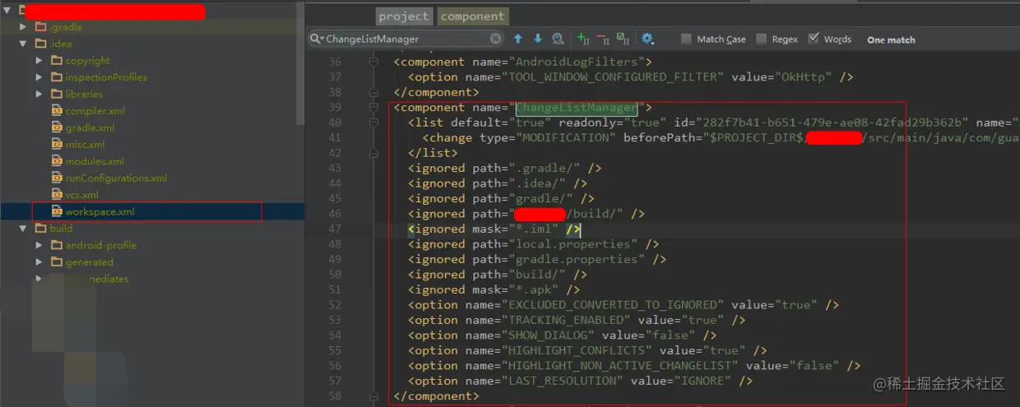Click the EXCLUDED_CONVERTED_TO_IGNORED option line
The height and width of the screenshot is (407, 1020).
[x=624, y=305]
